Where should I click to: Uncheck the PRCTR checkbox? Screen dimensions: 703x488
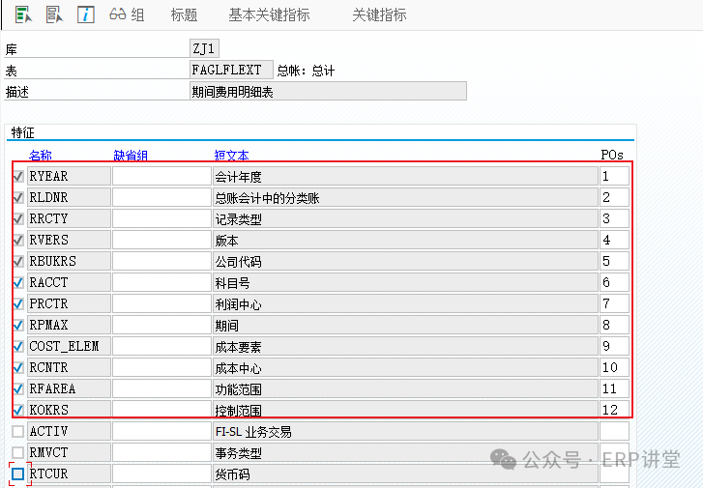click(18, 303)
